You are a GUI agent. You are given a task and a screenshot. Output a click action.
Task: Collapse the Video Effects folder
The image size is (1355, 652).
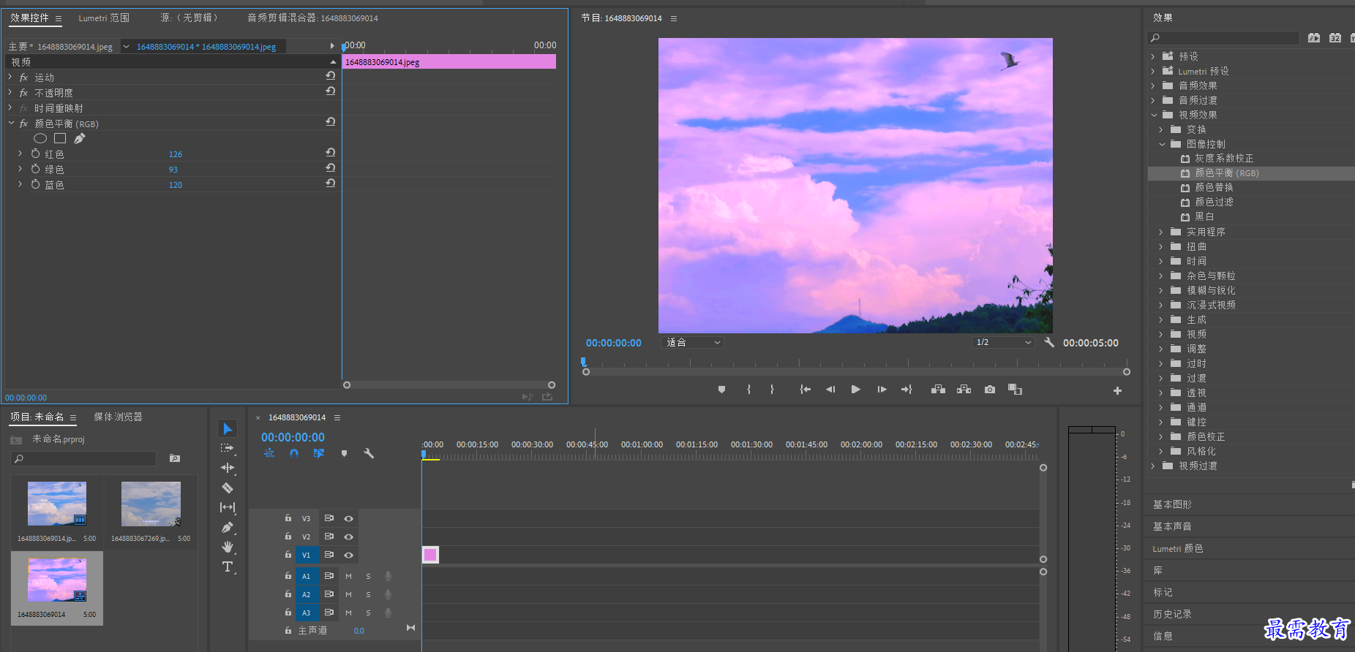tap(1154, 115)
